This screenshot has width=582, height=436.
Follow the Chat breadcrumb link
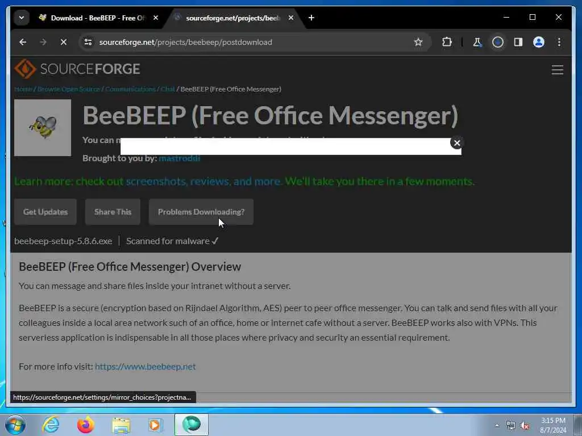(168, 89)
